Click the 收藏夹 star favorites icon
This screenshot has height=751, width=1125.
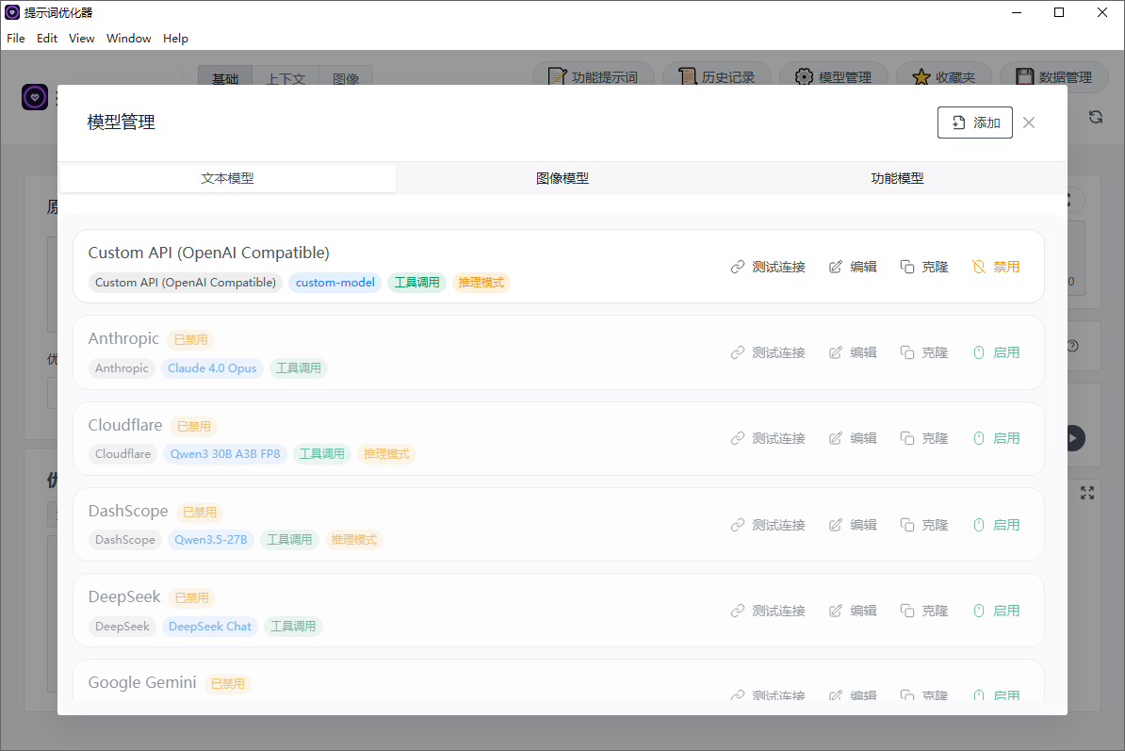click(x=921, y=76)
